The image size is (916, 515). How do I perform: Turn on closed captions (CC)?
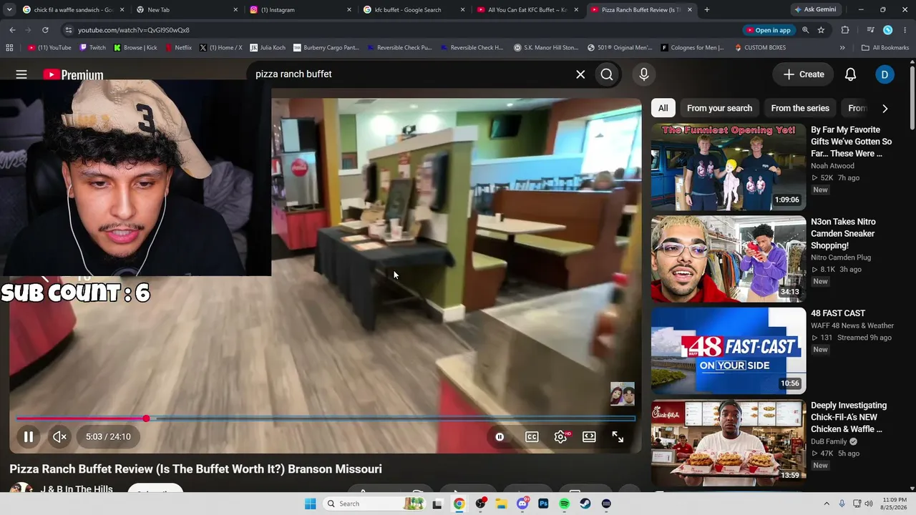click(x=532, y=437)
